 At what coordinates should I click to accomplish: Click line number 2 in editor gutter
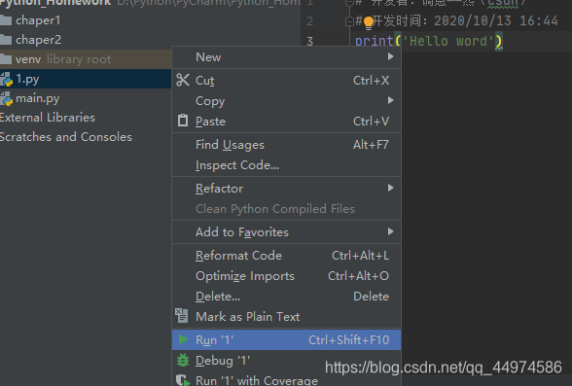[309, 21]
